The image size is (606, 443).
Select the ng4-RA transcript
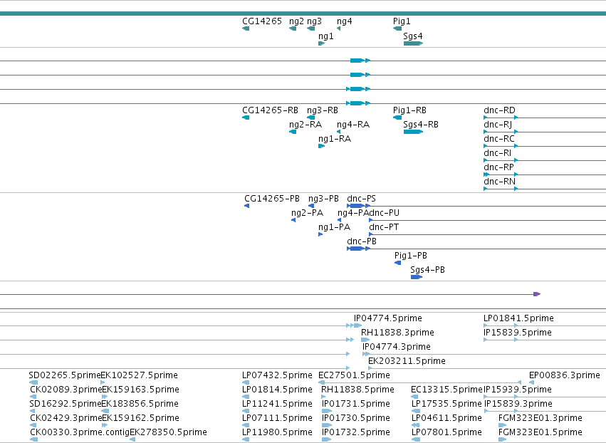[338, 132]
